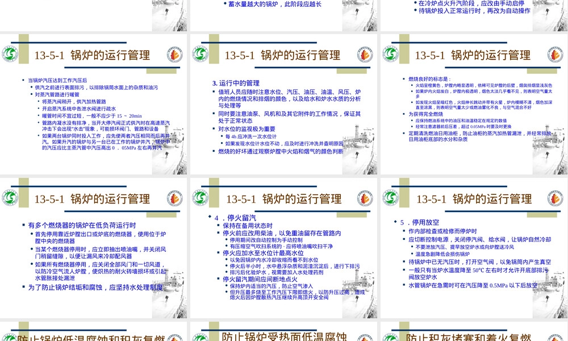Image resolution: width=568 pixels, height=341 pixels.
Task: Click the heading 3. 运行中的管理
Action: [x=236, y=83]
